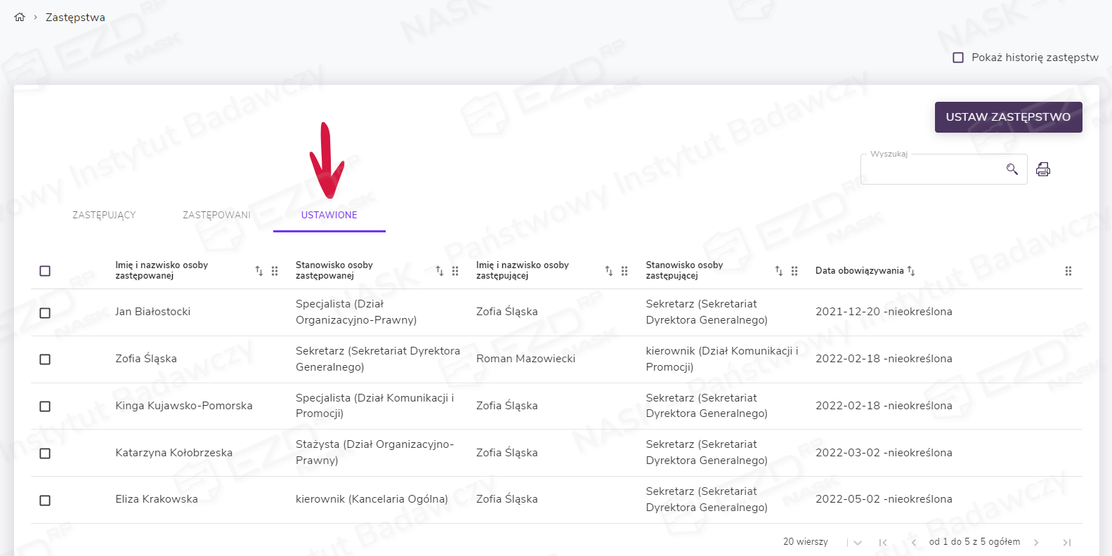
Task: Tick the checkbox for Eliza Krakowska
Action: [x=45, y=500]
